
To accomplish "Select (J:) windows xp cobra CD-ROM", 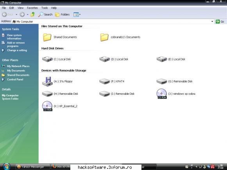I will pos(176,94).
